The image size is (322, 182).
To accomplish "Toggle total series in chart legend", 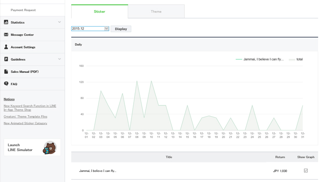I will click(x=296, y=59).
